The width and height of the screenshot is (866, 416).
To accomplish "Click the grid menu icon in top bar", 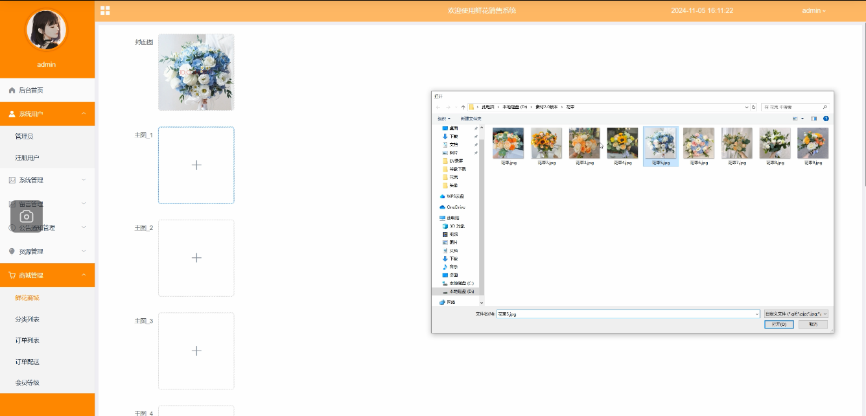I will [x=105, y=10].
